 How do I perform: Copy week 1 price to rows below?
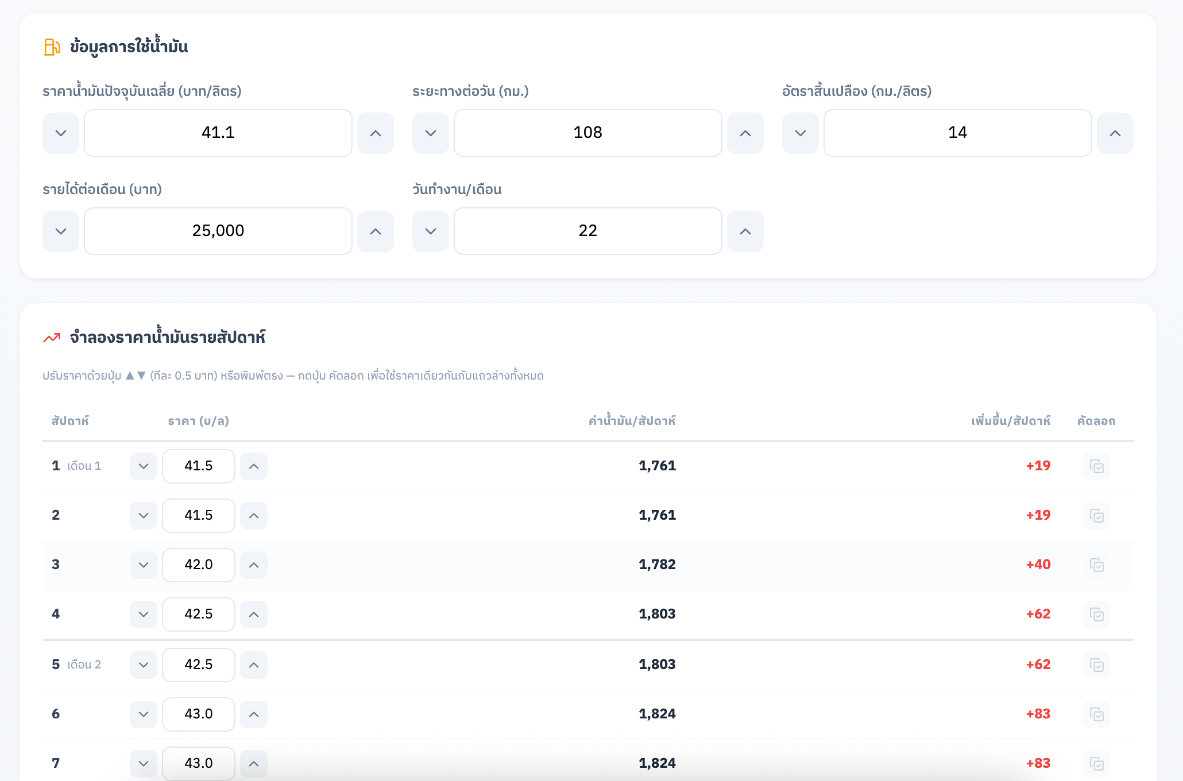(1096, 466)
